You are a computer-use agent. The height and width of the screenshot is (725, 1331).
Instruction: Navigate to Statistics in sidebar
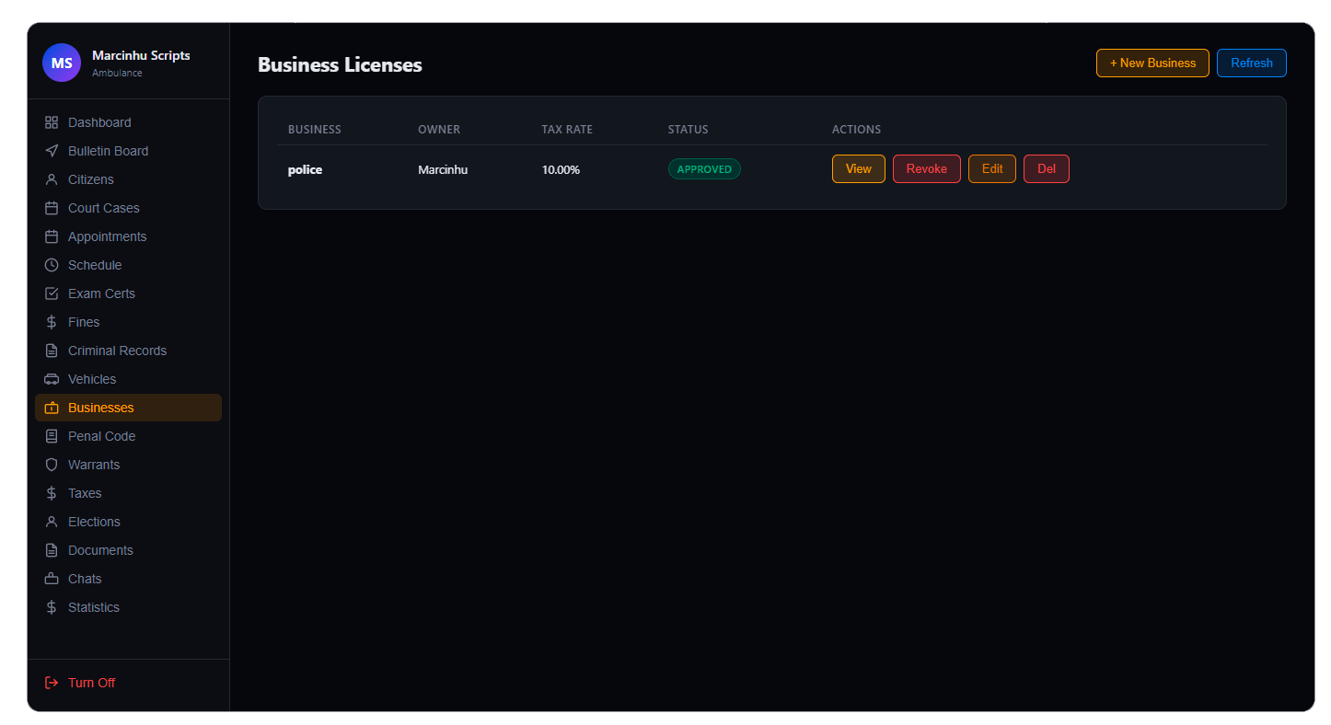click(x=94, y=607)
